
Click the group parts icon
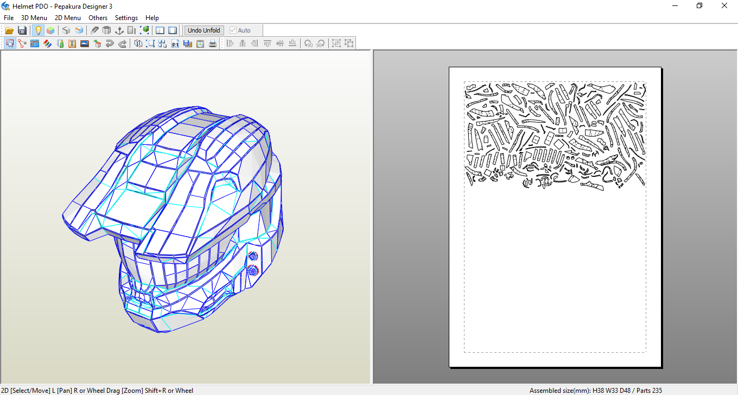click(336, 44)
